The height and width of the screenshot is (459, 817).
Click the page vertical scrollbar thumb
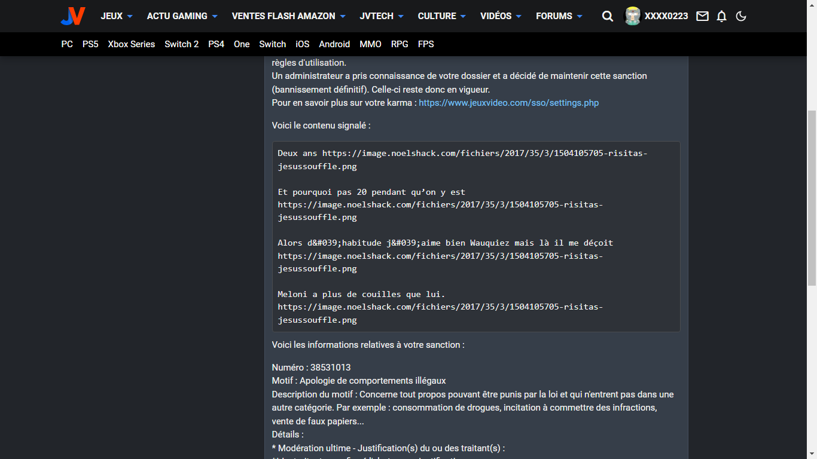point(812,197)
